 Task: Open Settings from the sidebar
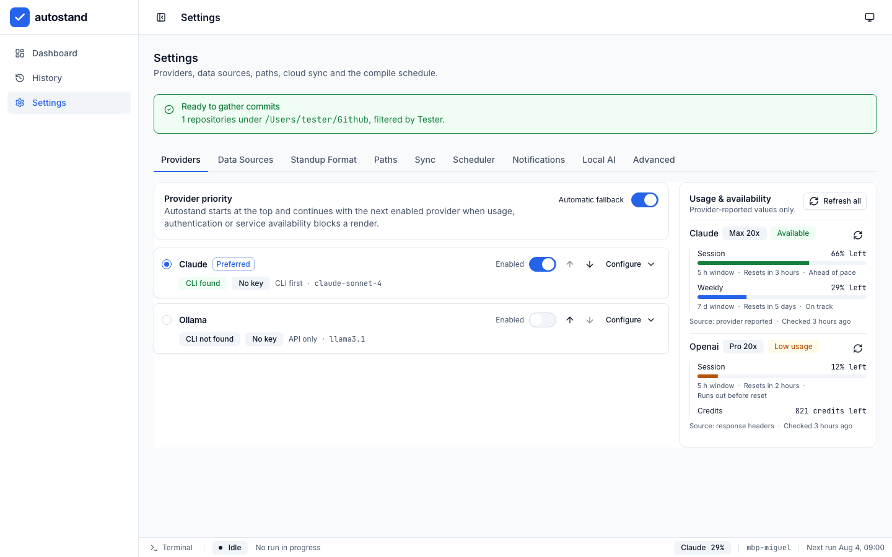(x=69, y=103)
